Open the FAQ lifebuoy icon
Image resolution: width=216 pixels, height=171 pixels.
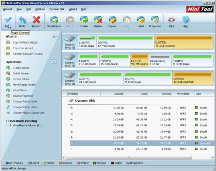171,22
